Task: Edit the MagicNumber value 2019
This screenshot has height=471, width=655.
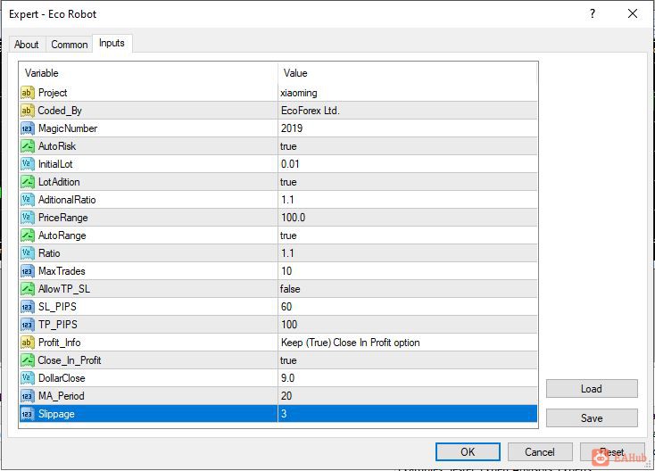Action: pos(292,128)
